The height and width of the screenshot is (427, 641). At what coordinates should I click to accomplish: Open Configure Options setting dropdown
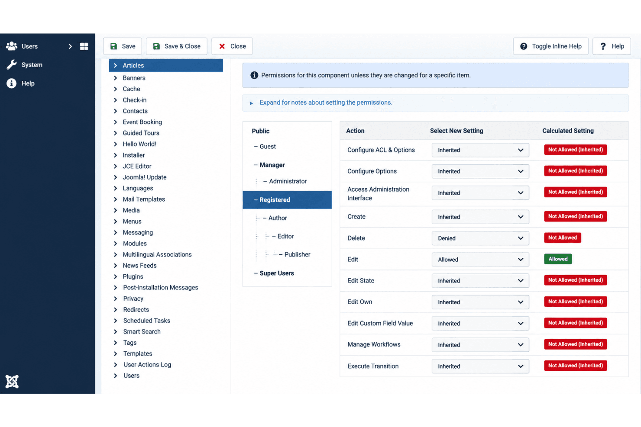click(480, 171)
